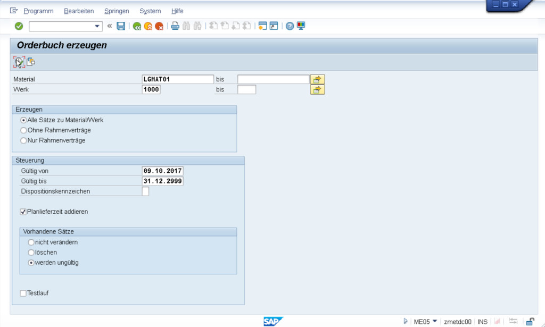Click the orange Exit icon
The height and width of the screenshot is (327, 545).
click(148, 26)
